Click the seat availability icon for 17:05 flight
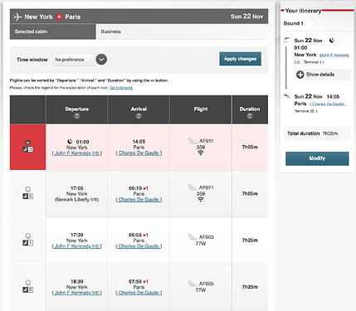 [x=27, y=197]
